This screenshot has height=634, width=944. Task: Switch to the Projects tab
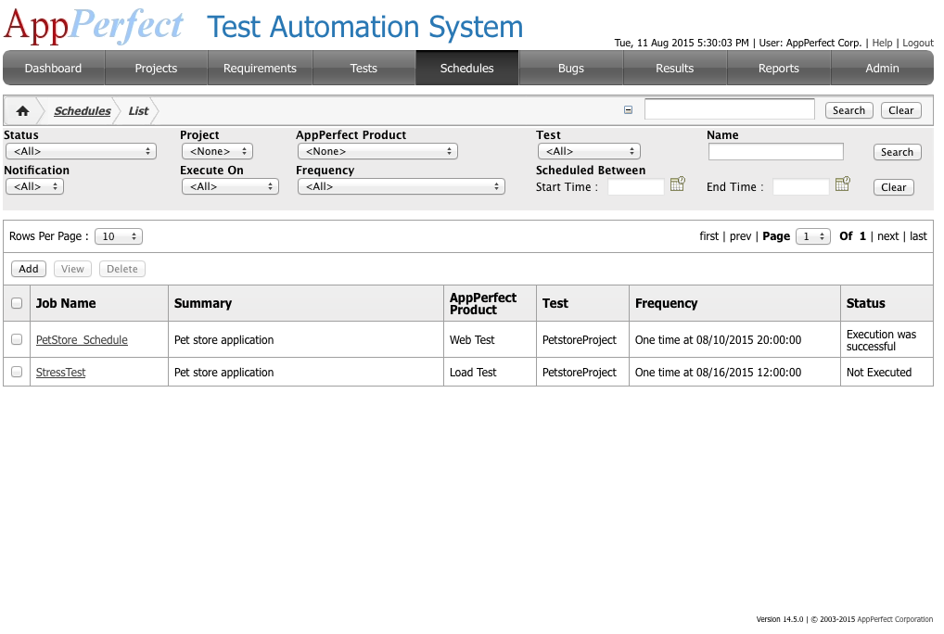click(156, 68)
